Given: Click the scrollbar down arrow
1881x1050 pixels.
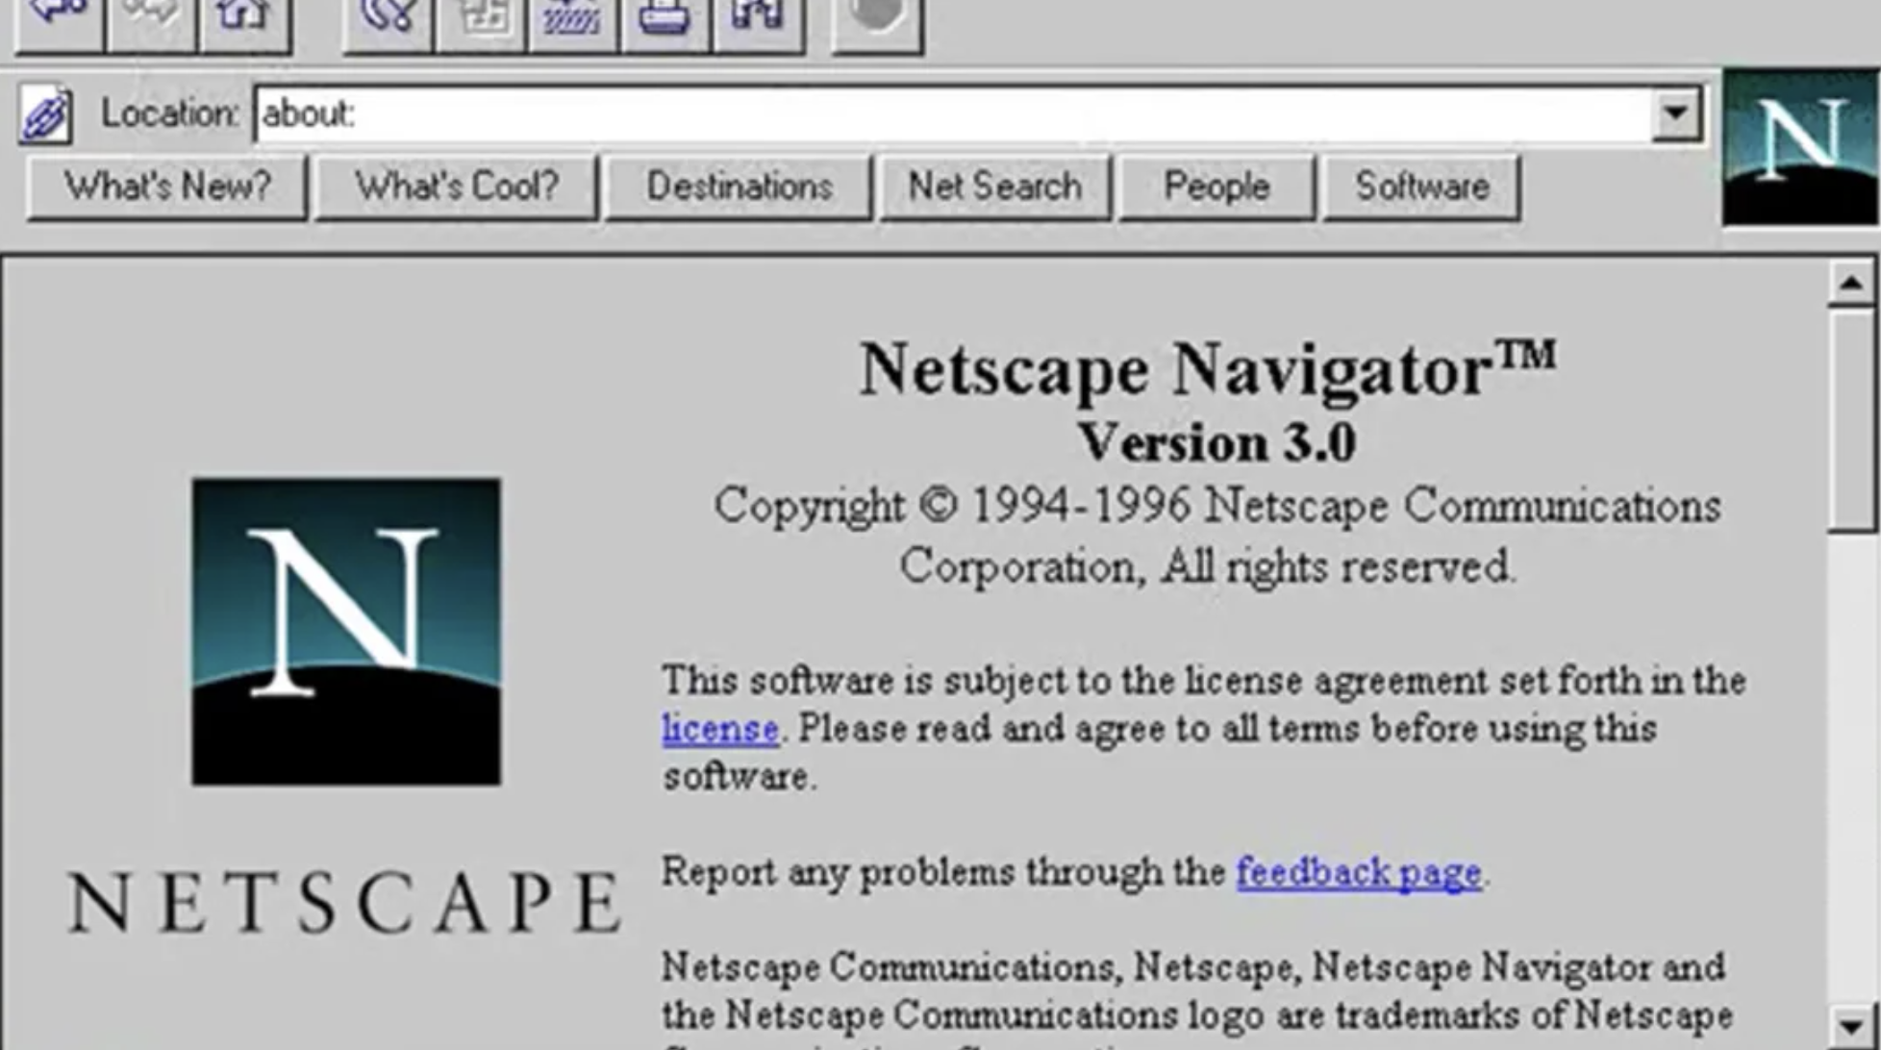Looking at the screenshot, I should (1851, 1025).
